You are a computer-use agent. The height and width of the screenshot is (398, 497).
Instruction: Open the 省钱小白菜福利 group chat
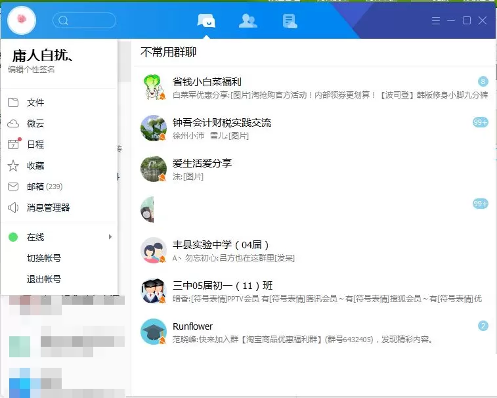tap(314, 87)
